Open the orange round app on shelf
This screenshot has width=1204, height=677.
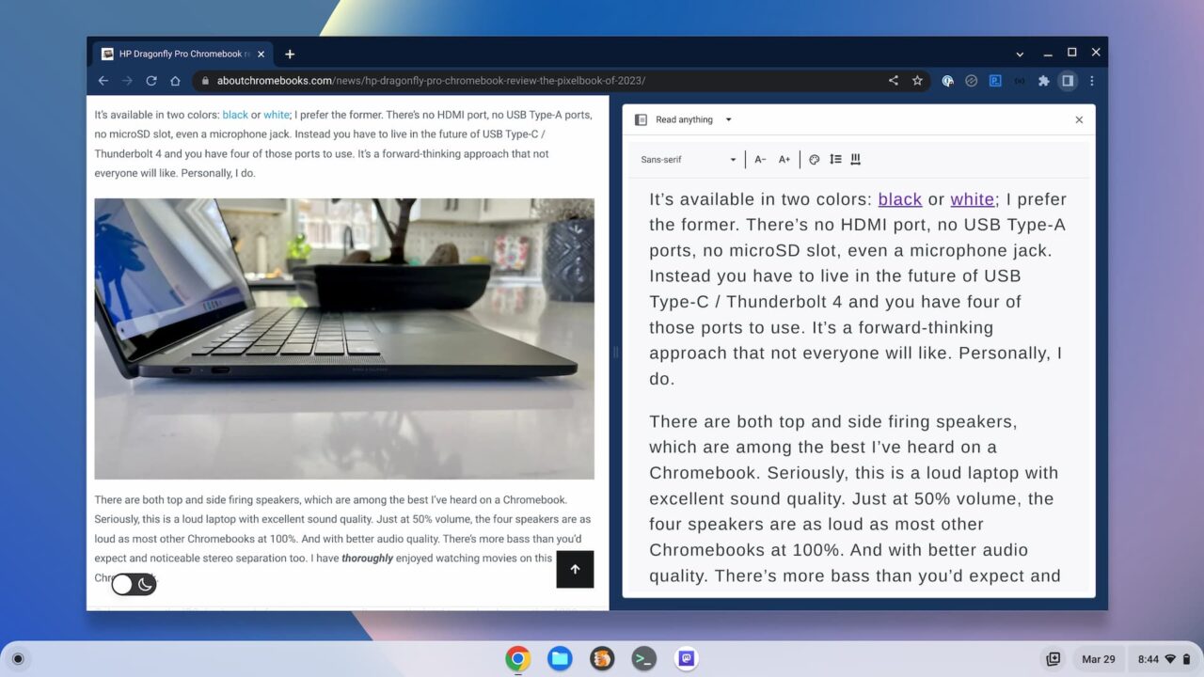coord(602,659)
